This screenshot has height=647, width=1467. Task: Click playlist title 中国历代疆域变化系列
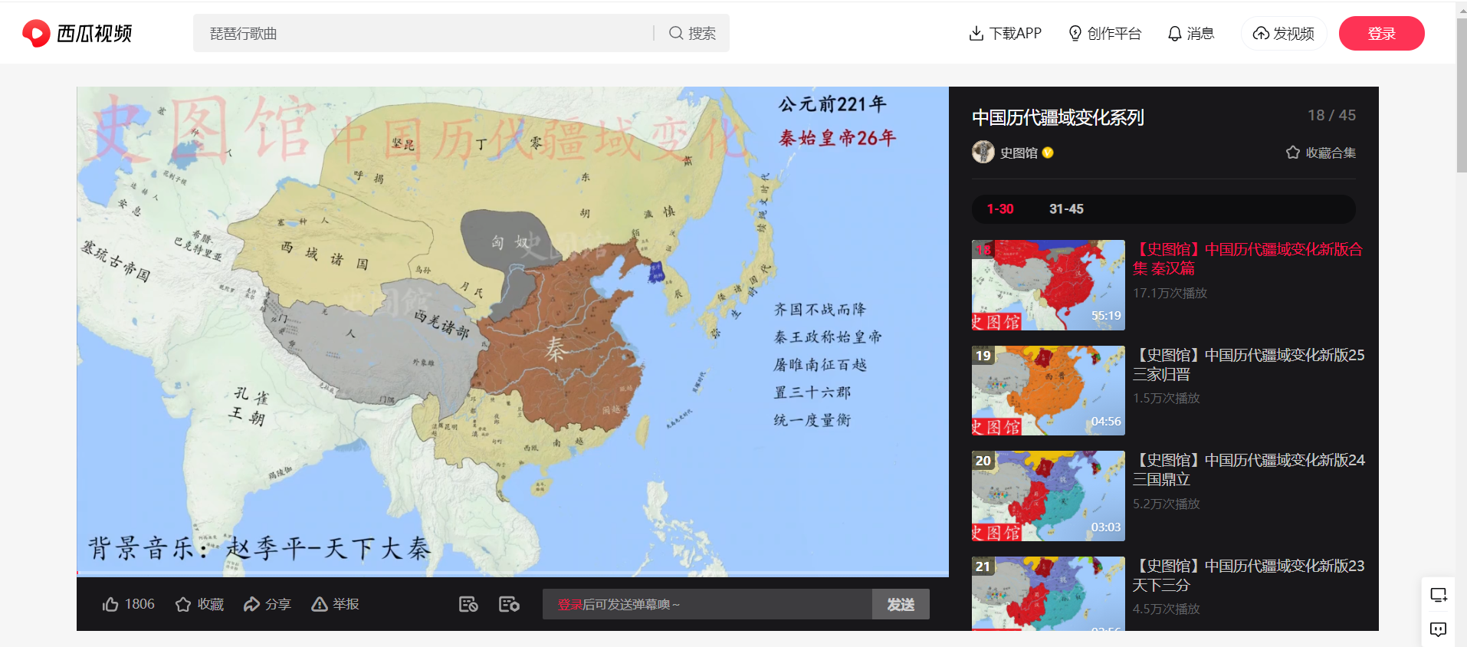[x=1058, y=117]
